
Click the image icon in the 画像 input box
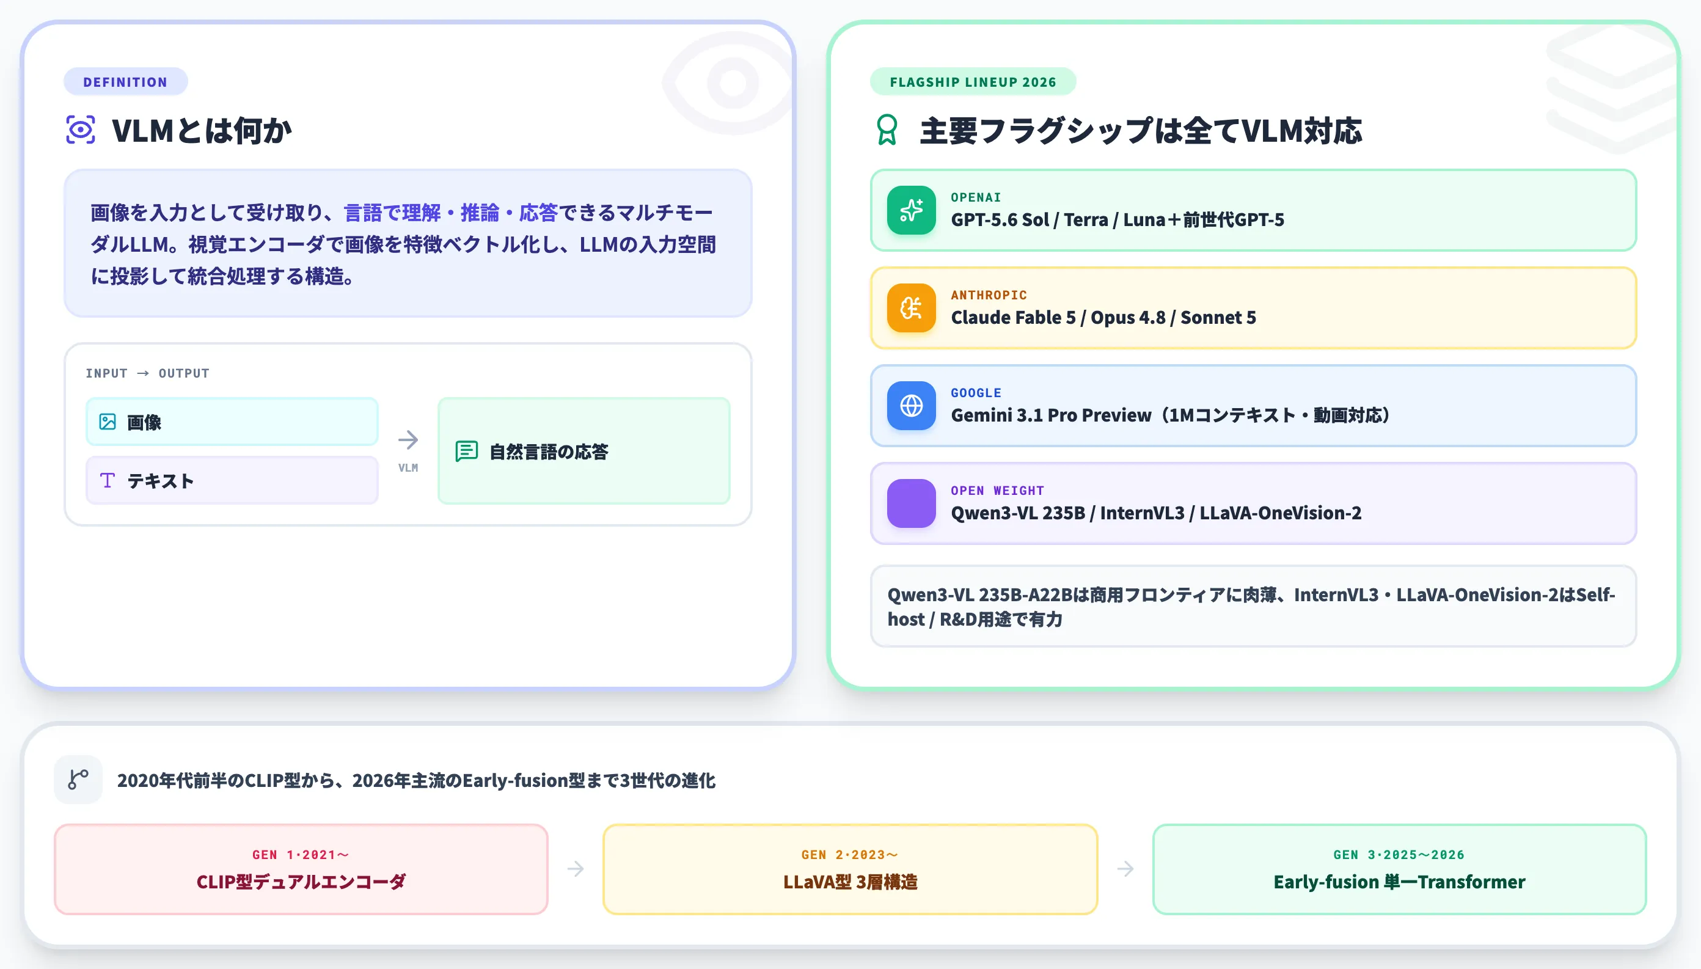pyautogui.click(x=107, y=422)
